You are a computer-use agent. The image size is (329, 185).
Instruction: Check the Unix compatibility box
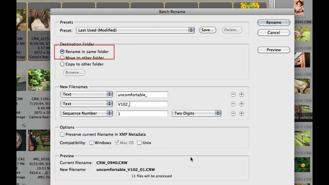(139, 143)
